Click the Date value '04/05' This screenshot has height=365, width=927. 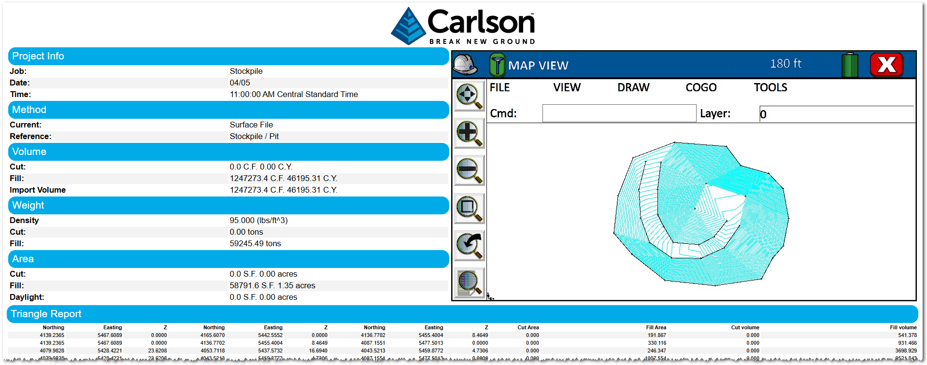(x=240, y=83)
